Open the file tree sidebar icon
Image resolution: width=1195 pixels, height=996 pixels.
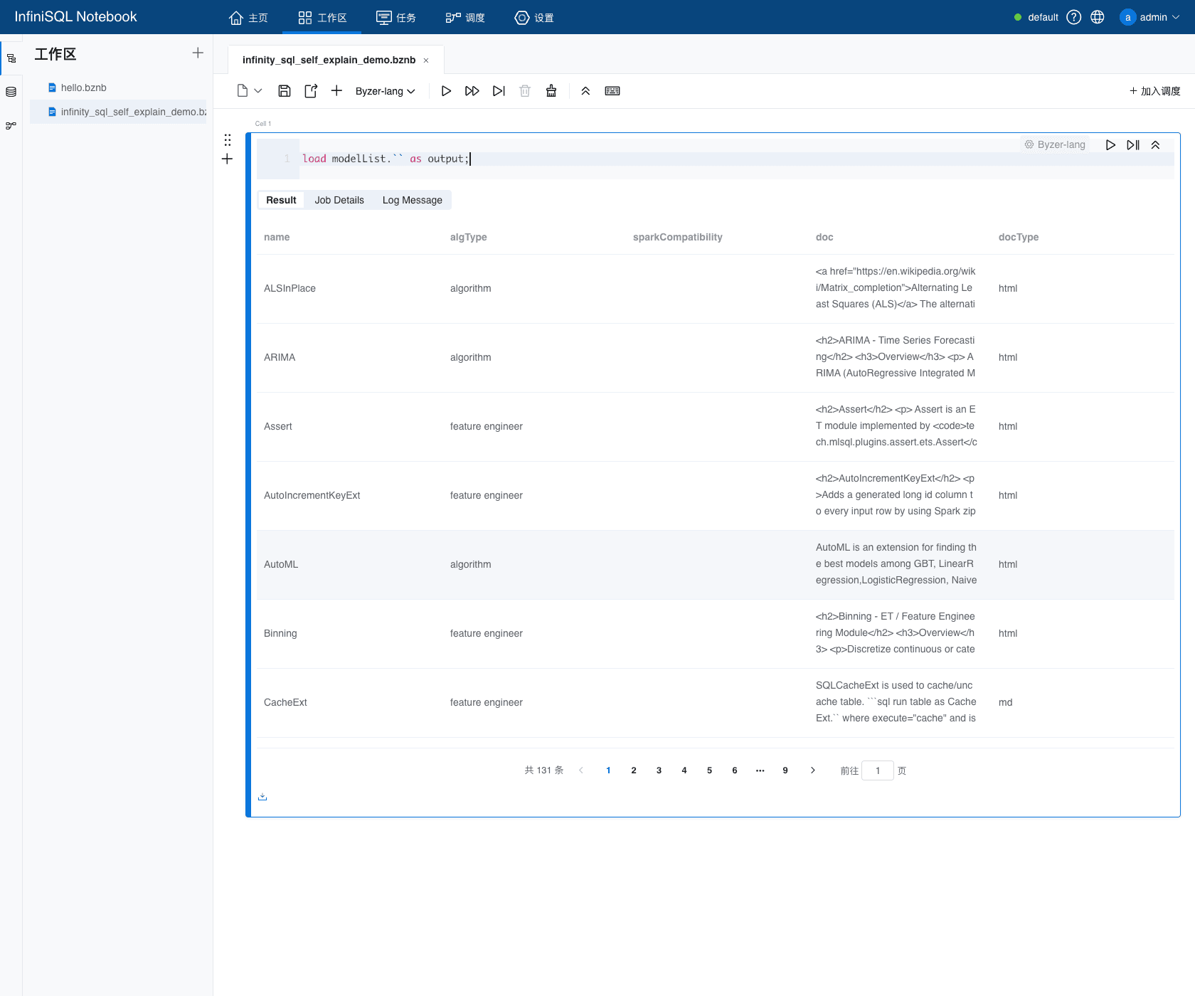point(11,58)
